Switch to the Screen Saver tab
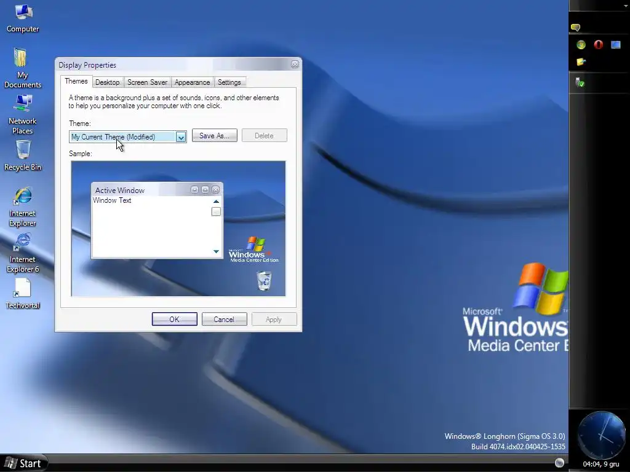 tap(147, 82)
